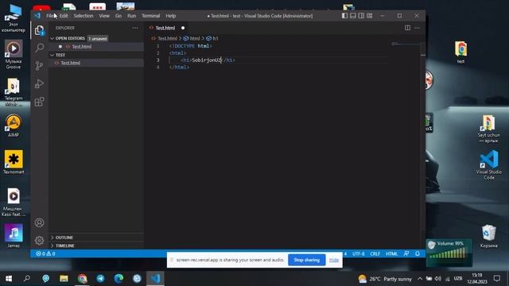This screenshot has width=509, height=286.
Task: Open Customize Layout icon
Action: coord(369,16)
